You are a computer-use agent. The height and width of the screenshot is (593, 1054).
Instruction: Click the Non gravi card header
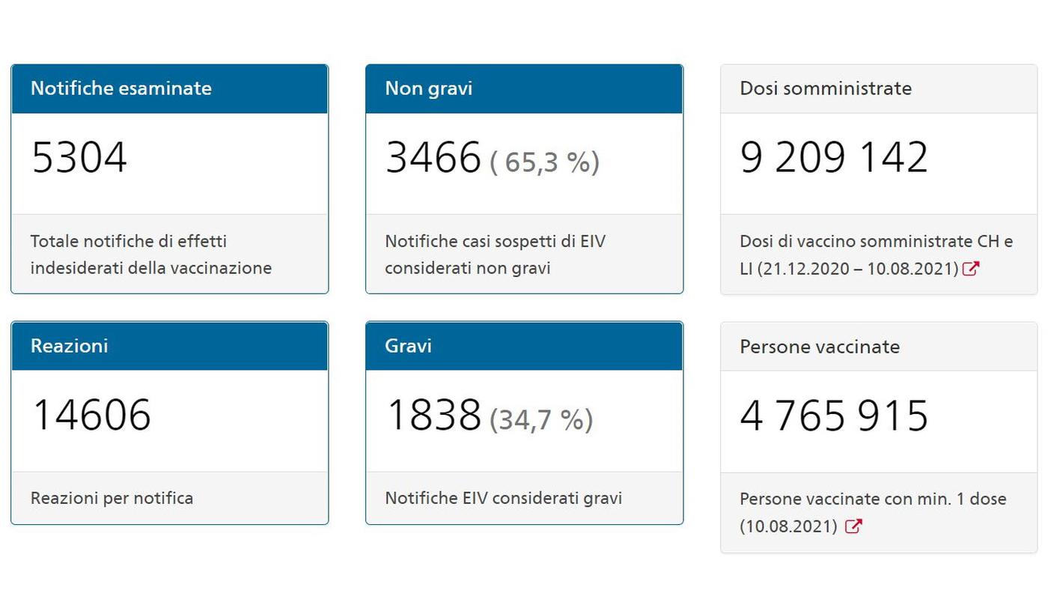tap(523, 88)
